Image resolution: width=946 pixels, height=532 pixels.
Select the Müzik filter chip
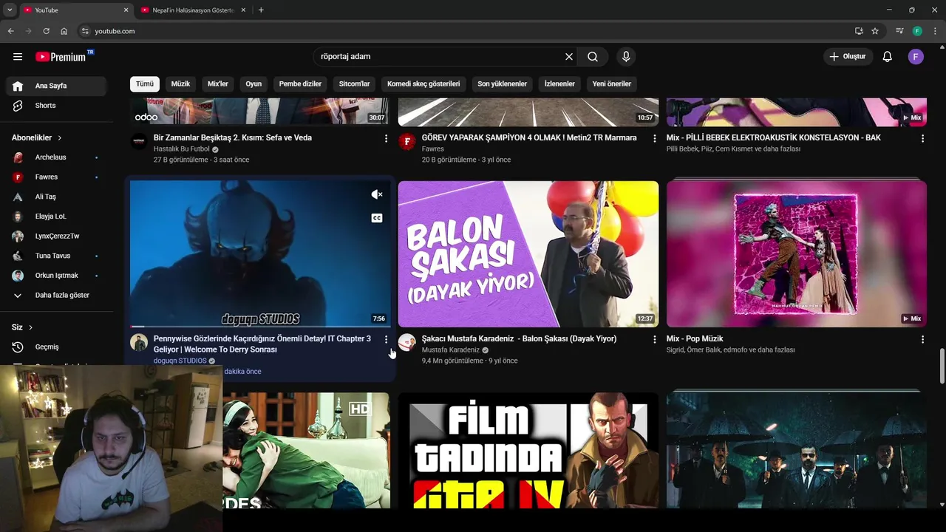(x=181, y=84)
